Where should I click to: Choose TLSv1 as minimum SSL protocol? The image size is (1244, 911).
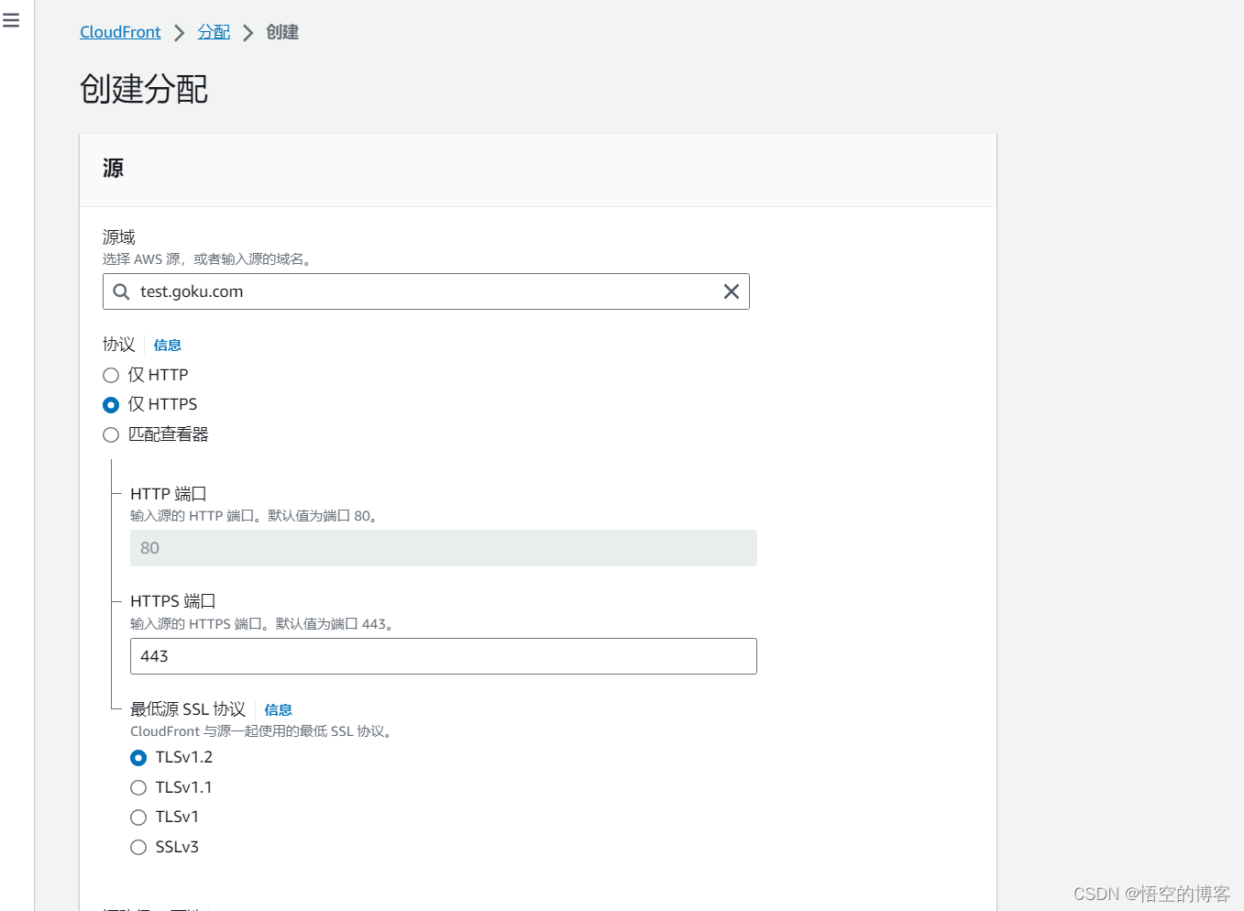[138, 818]
